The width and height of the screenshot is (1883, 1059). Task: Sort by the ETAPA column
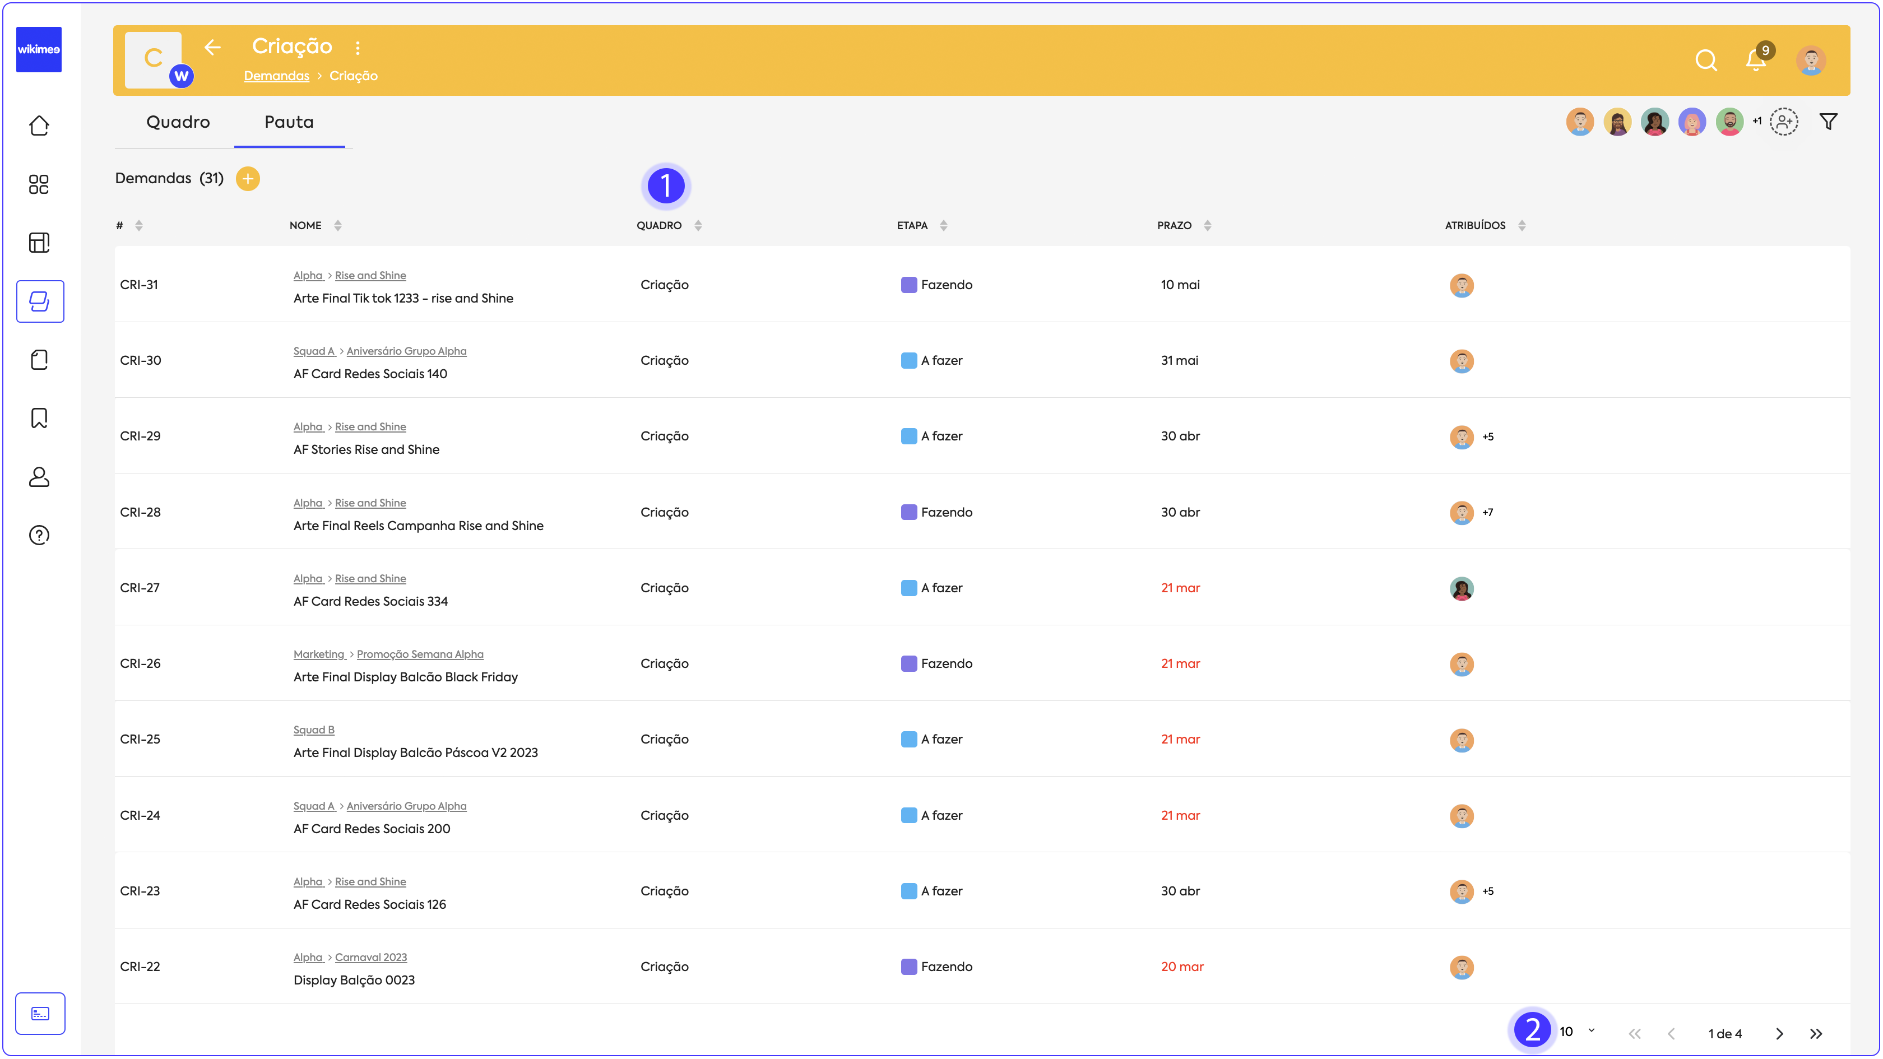pyautogui.click(x=943, y=226)
